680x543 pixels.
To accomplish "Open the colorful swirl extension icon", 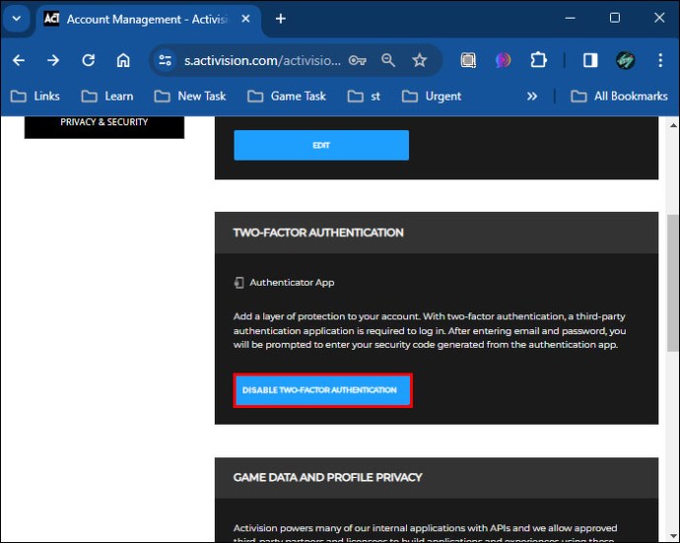I will tap(503, 60).
